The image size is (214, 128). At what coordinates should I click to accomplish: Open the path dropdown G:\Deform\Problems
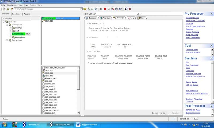coord(81,9)
